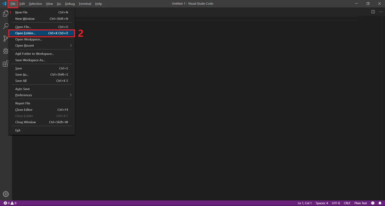The image size is (385, 206).
Task: Open the Selection menu
Action: click(35, 4)
